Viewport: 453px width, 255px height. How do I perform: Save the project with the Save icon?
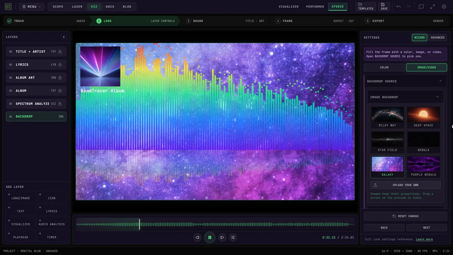tap(384, 6)
